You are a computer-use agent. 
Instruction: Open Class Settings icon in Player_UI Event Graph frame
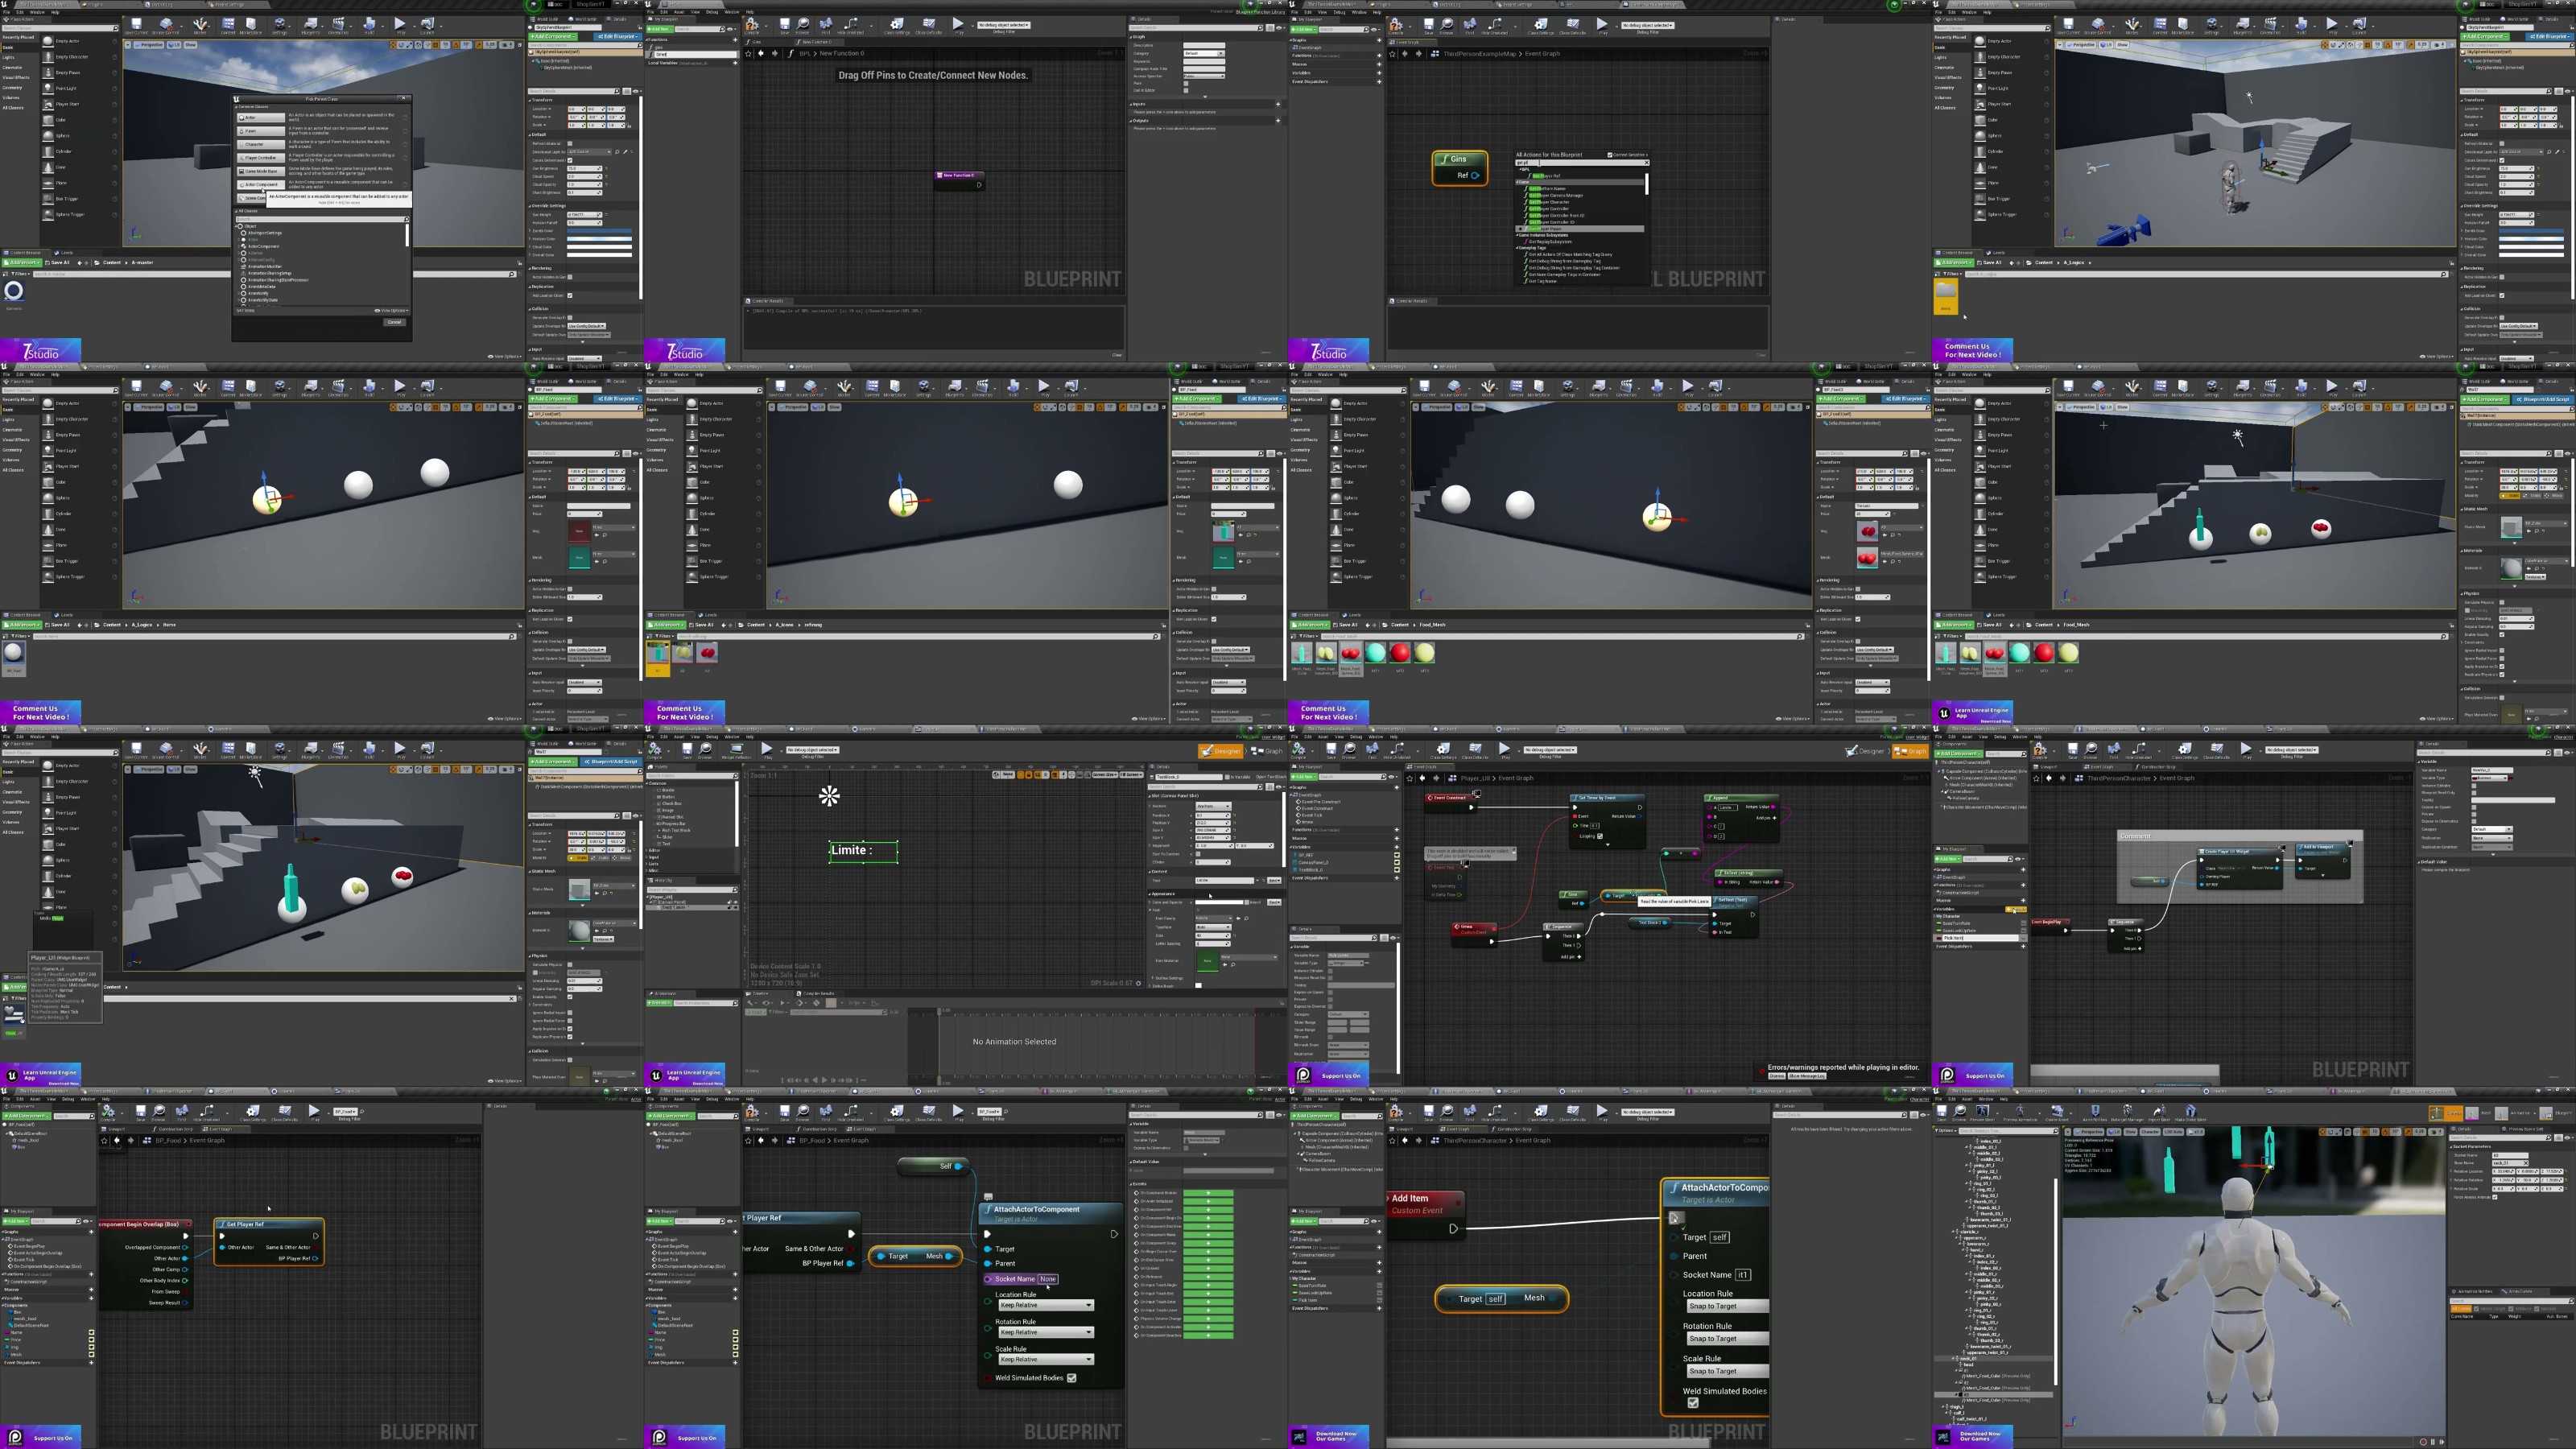click(x=1443, y=750)
